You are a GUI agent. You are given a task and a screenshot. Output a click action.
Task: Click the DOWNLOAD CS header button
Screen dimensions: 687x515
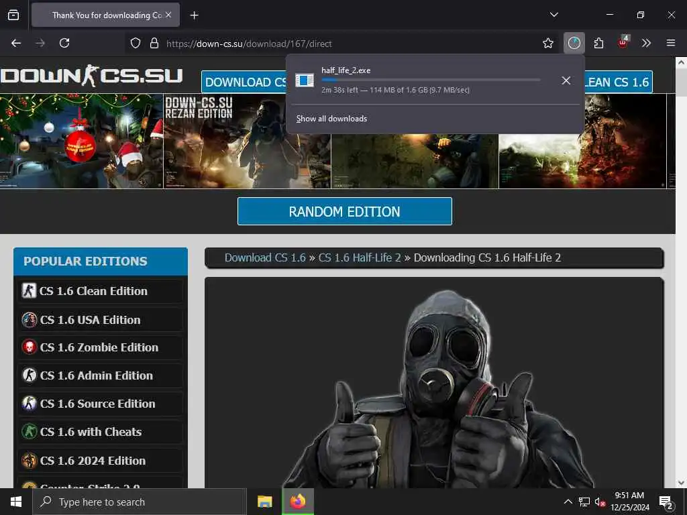[x=244, y=82]
